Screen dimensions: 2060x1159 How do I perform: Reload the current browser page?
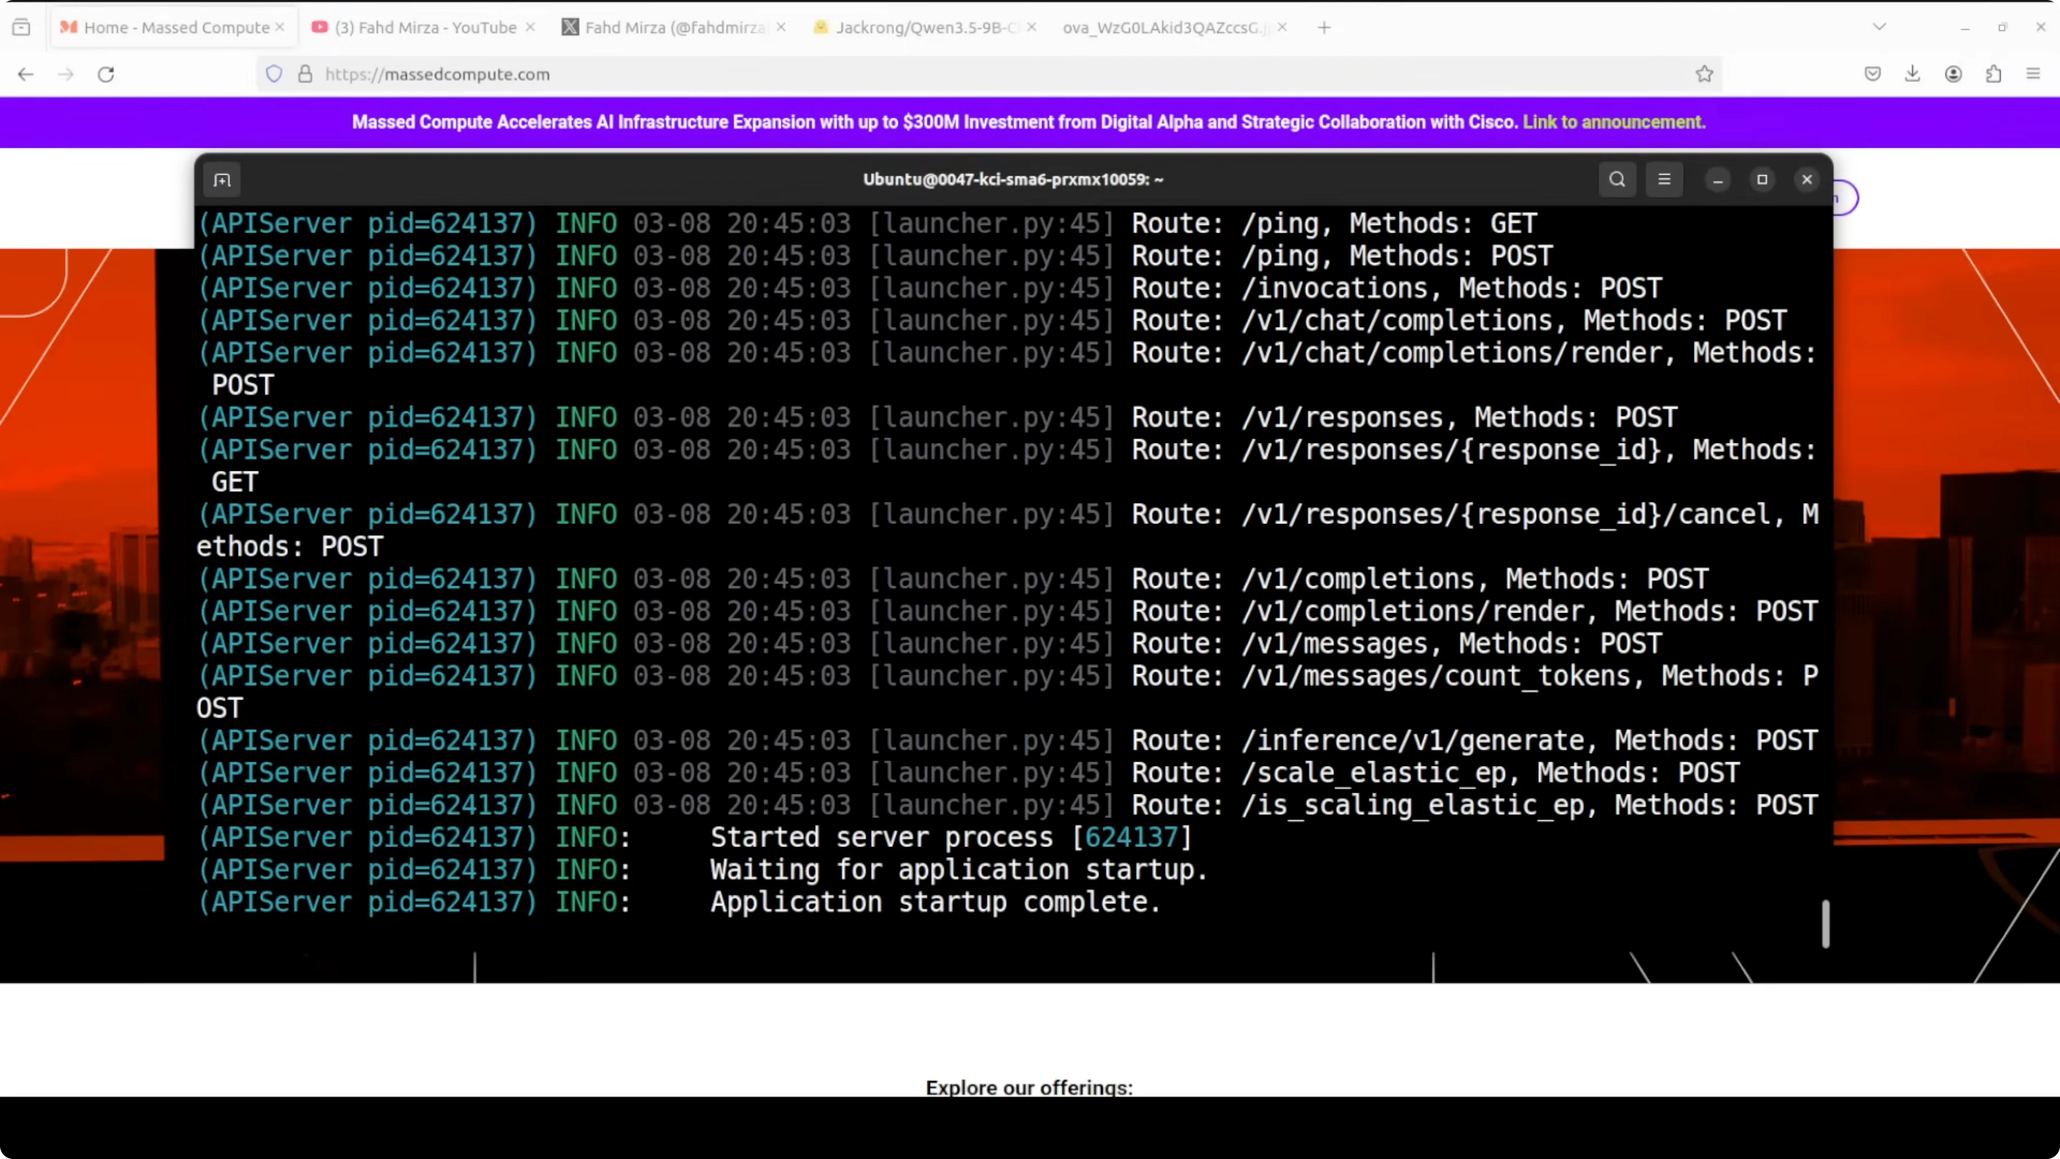click(106, 74)
